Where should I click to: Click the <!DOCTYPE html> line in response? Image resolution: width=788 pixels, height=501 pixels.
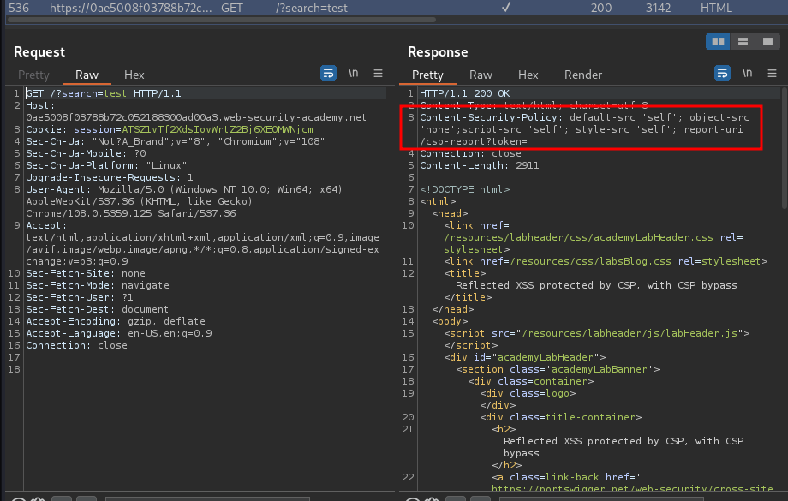click(465, 189)
